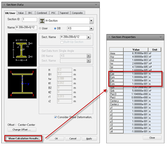Click Apply in Section Data
The image size is (167, 146).
tap(89, 138)
